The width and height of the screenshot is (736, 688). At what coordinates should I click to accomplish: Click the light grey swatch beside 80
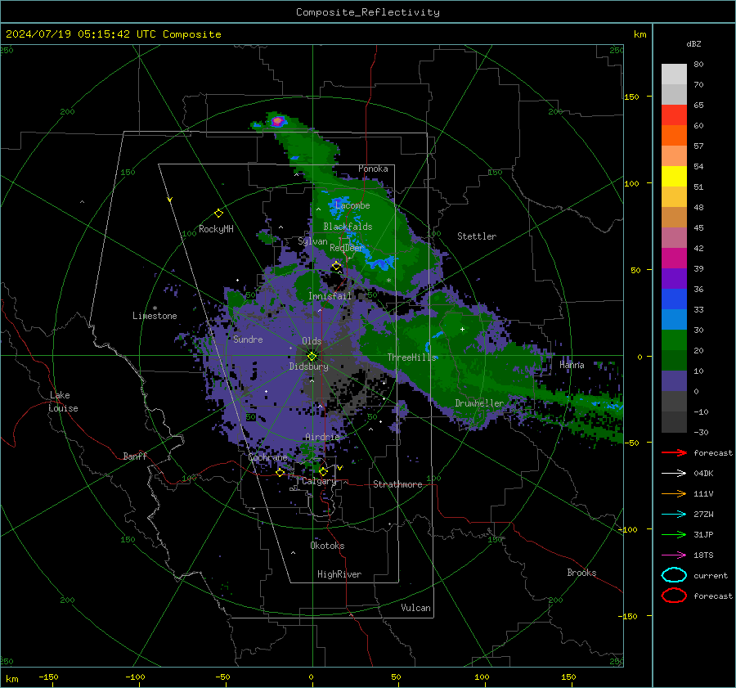click(x=674, y=74)
